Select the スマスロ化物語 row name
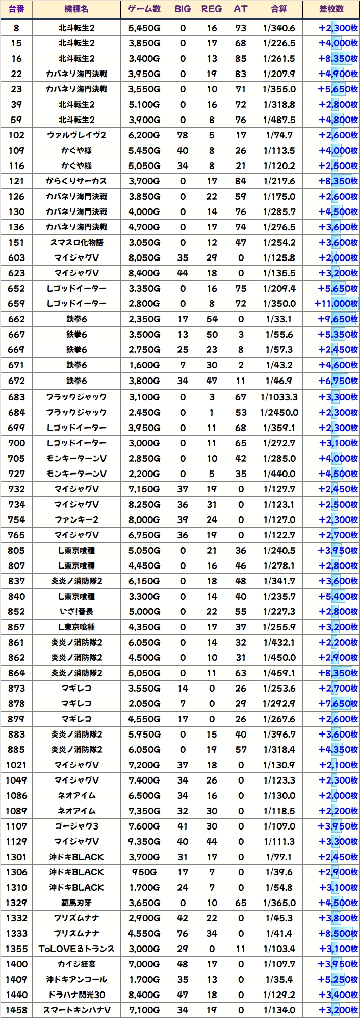360x1018 pixels. click(x=76, y=243)
